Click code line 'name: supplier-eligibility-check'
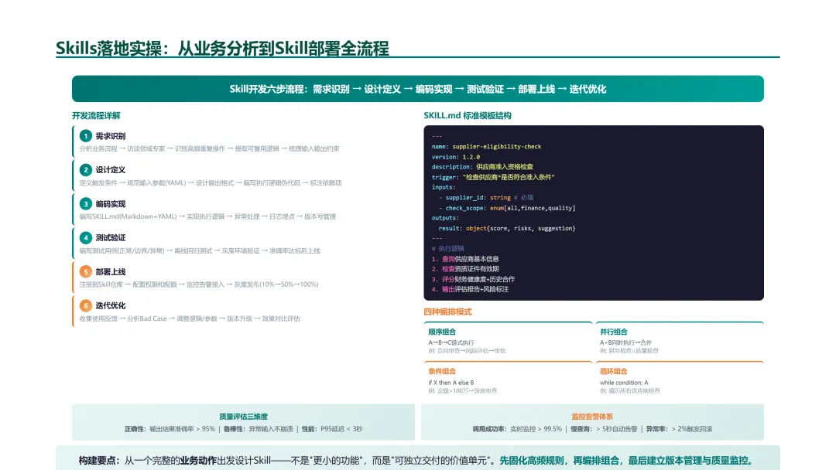This screenshot has height=470, width=836. (486, 146)
